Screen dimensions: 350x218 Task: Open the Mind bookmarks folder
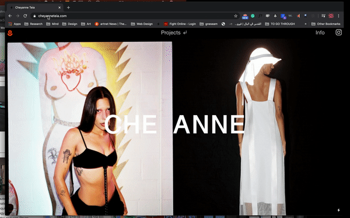click(x=52, y=24)
